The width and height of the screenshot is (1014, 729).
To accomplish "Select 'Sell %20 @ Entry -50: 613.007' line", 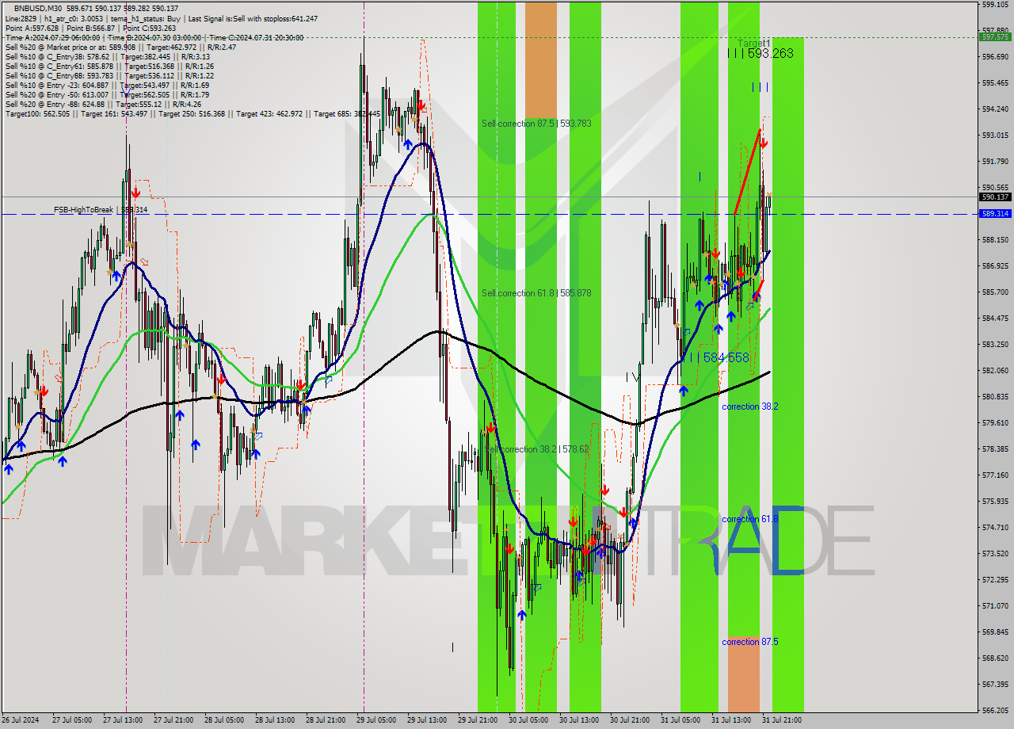I will 107,94.
